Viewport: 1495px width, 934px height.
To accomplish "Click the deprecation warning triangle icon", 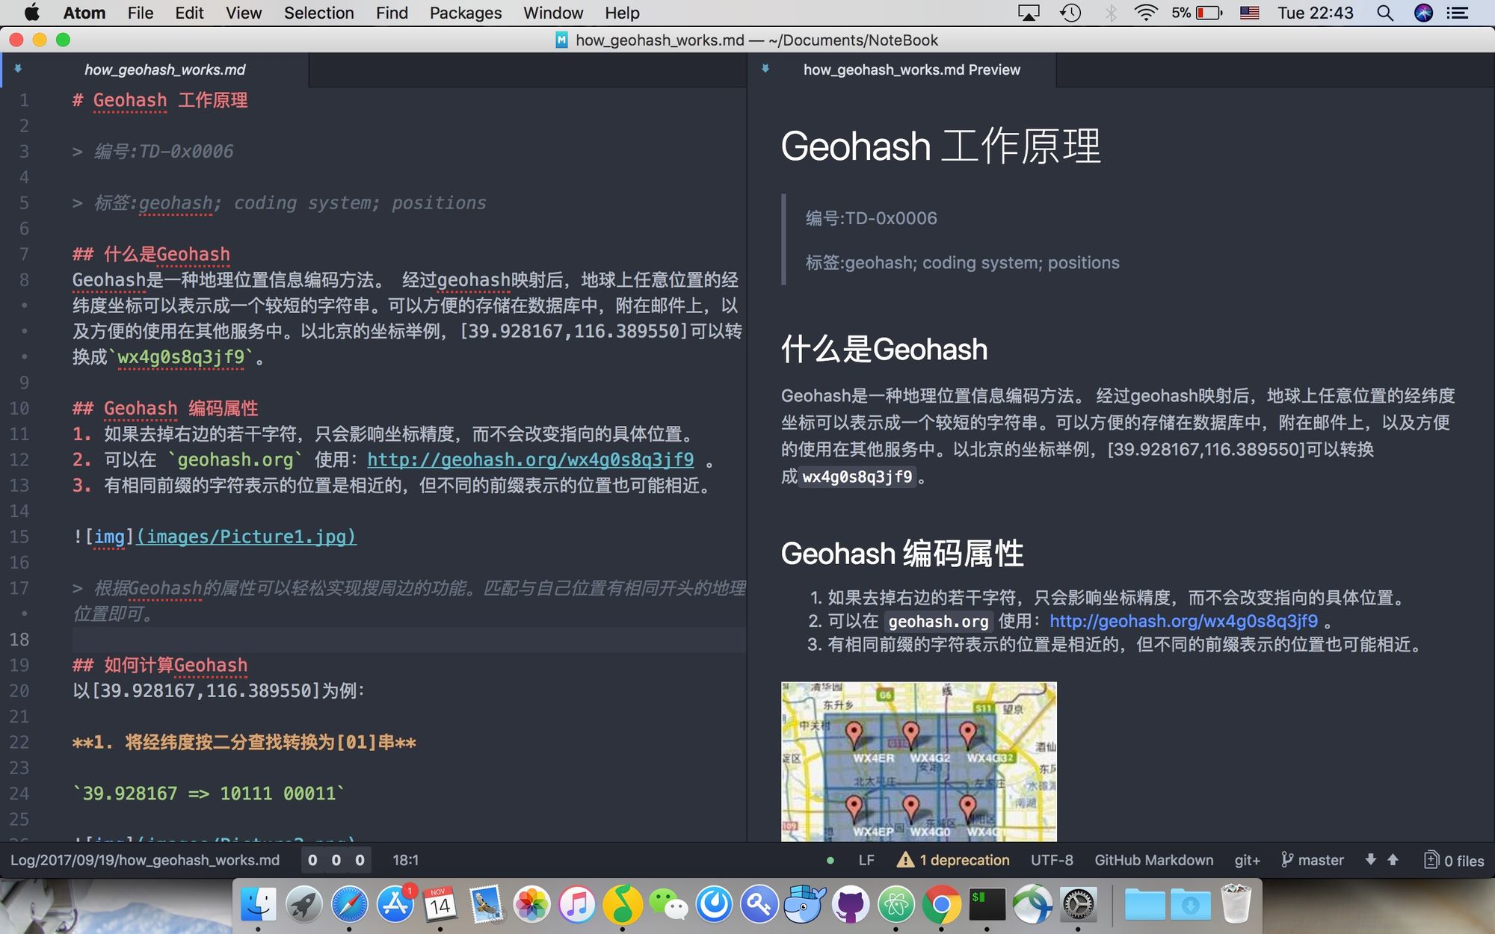I will [905, 860].
